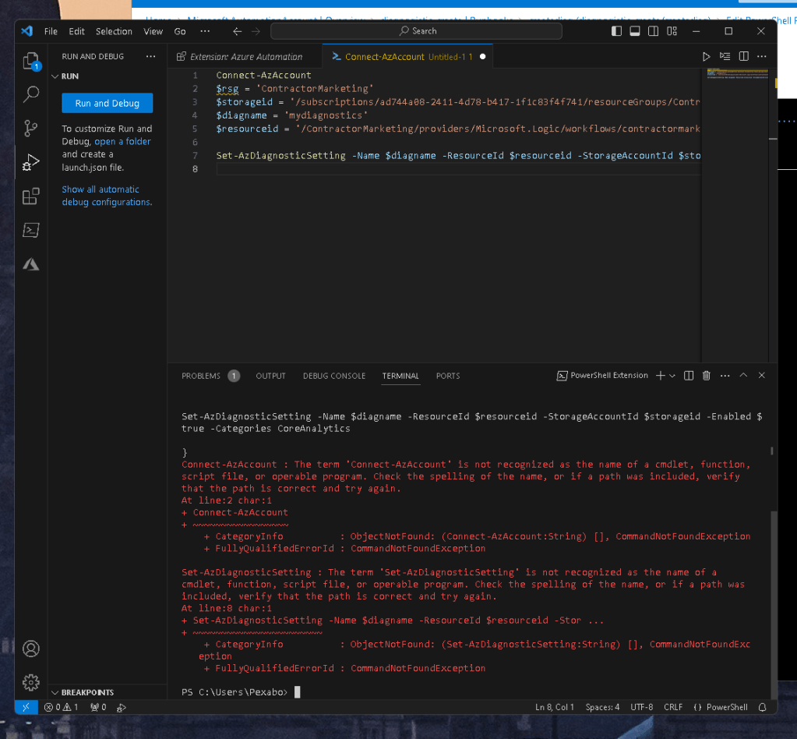Click line 8 in the editor
Screen dimensions: 797x739
coord(457,169)
